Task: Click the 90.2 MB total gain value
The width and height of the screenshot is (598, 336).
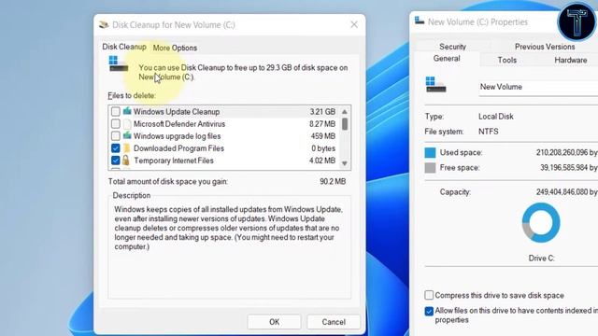Action: tap(333, 181)
